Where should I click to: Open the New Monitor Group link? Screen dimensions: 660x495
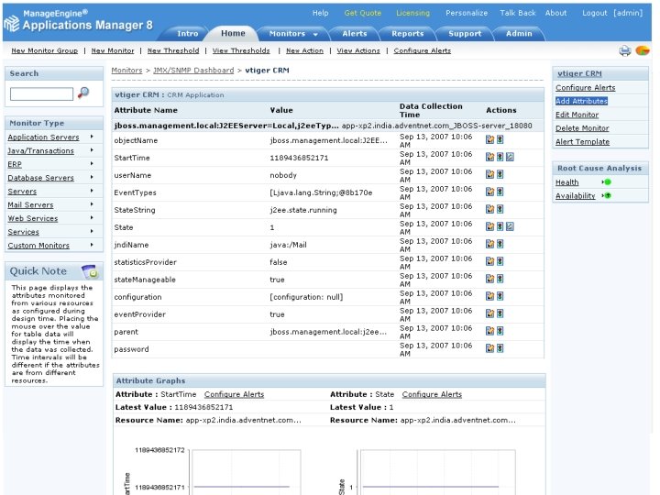click(x=45, y=50)
